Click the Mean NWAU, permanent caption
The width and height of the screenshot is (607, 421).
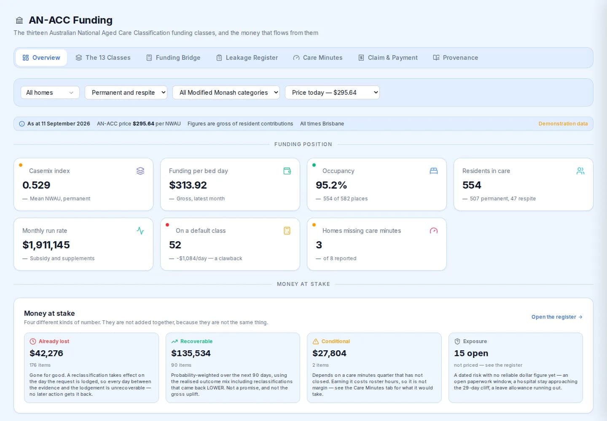[x=60, y=199]
